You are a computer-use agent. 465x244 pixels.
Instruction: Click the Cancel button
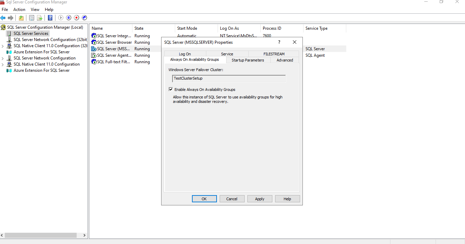point(232,199)
